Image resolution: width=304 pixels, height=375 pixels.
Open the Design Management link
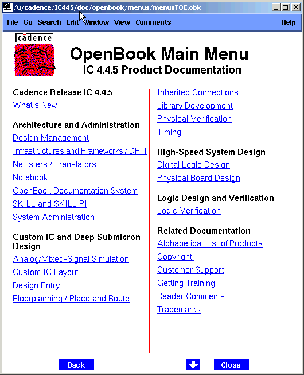[x=50, y=138]
